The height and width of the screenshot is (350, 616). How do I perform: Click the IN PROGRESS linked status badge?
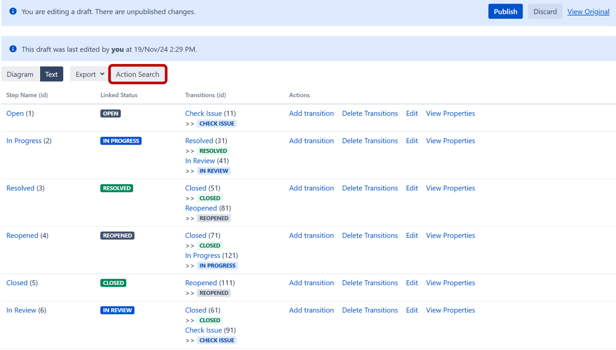pyautogui.click(x=121, y=141)
